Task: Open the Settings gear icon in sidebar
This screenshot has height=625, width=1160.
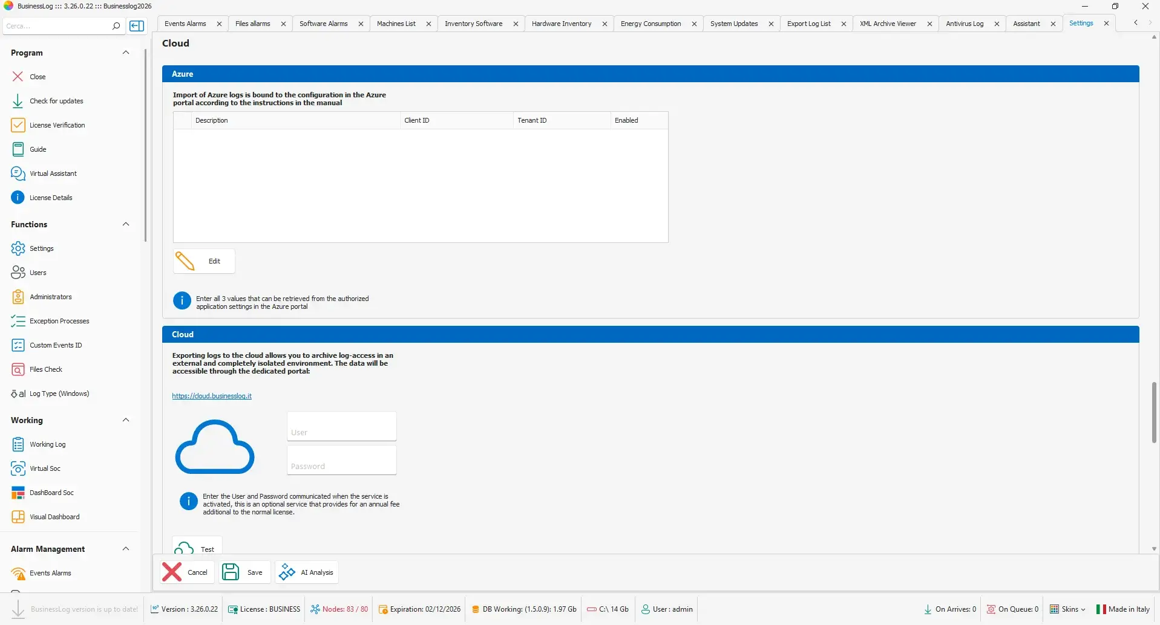Action: pyautogui.click(x=18, y=248)
